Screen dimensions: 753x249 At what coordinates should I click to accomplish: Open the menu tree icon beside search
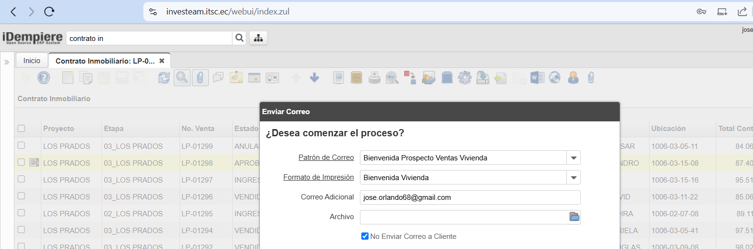point(258,38)
